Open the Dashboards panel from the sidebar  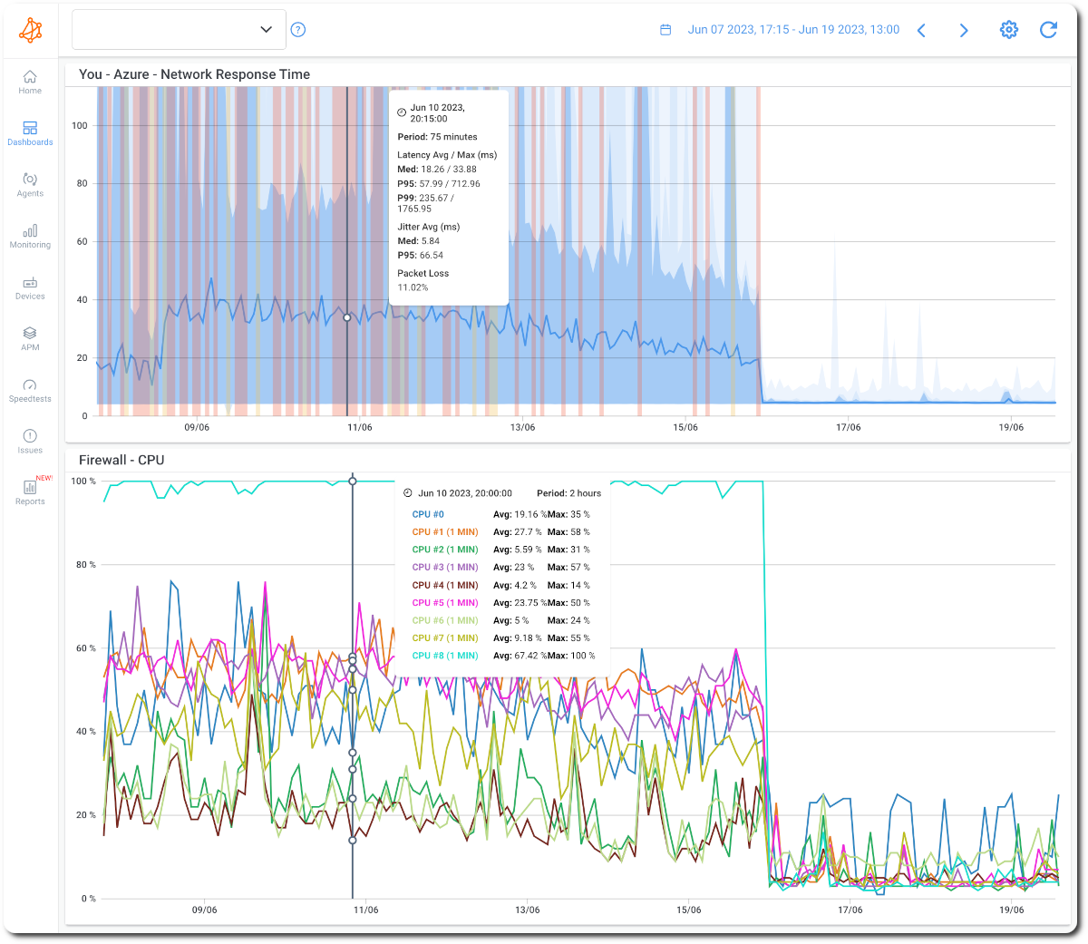[x=30, y=133]
